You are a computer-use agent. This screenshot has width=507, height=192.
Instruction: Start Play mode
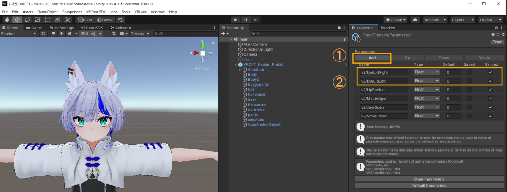236,20
